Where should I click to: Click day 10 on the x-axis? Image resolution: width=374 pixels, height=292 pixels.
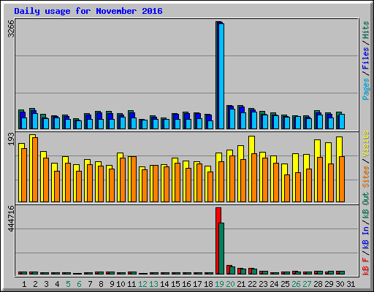pos(121,284)
